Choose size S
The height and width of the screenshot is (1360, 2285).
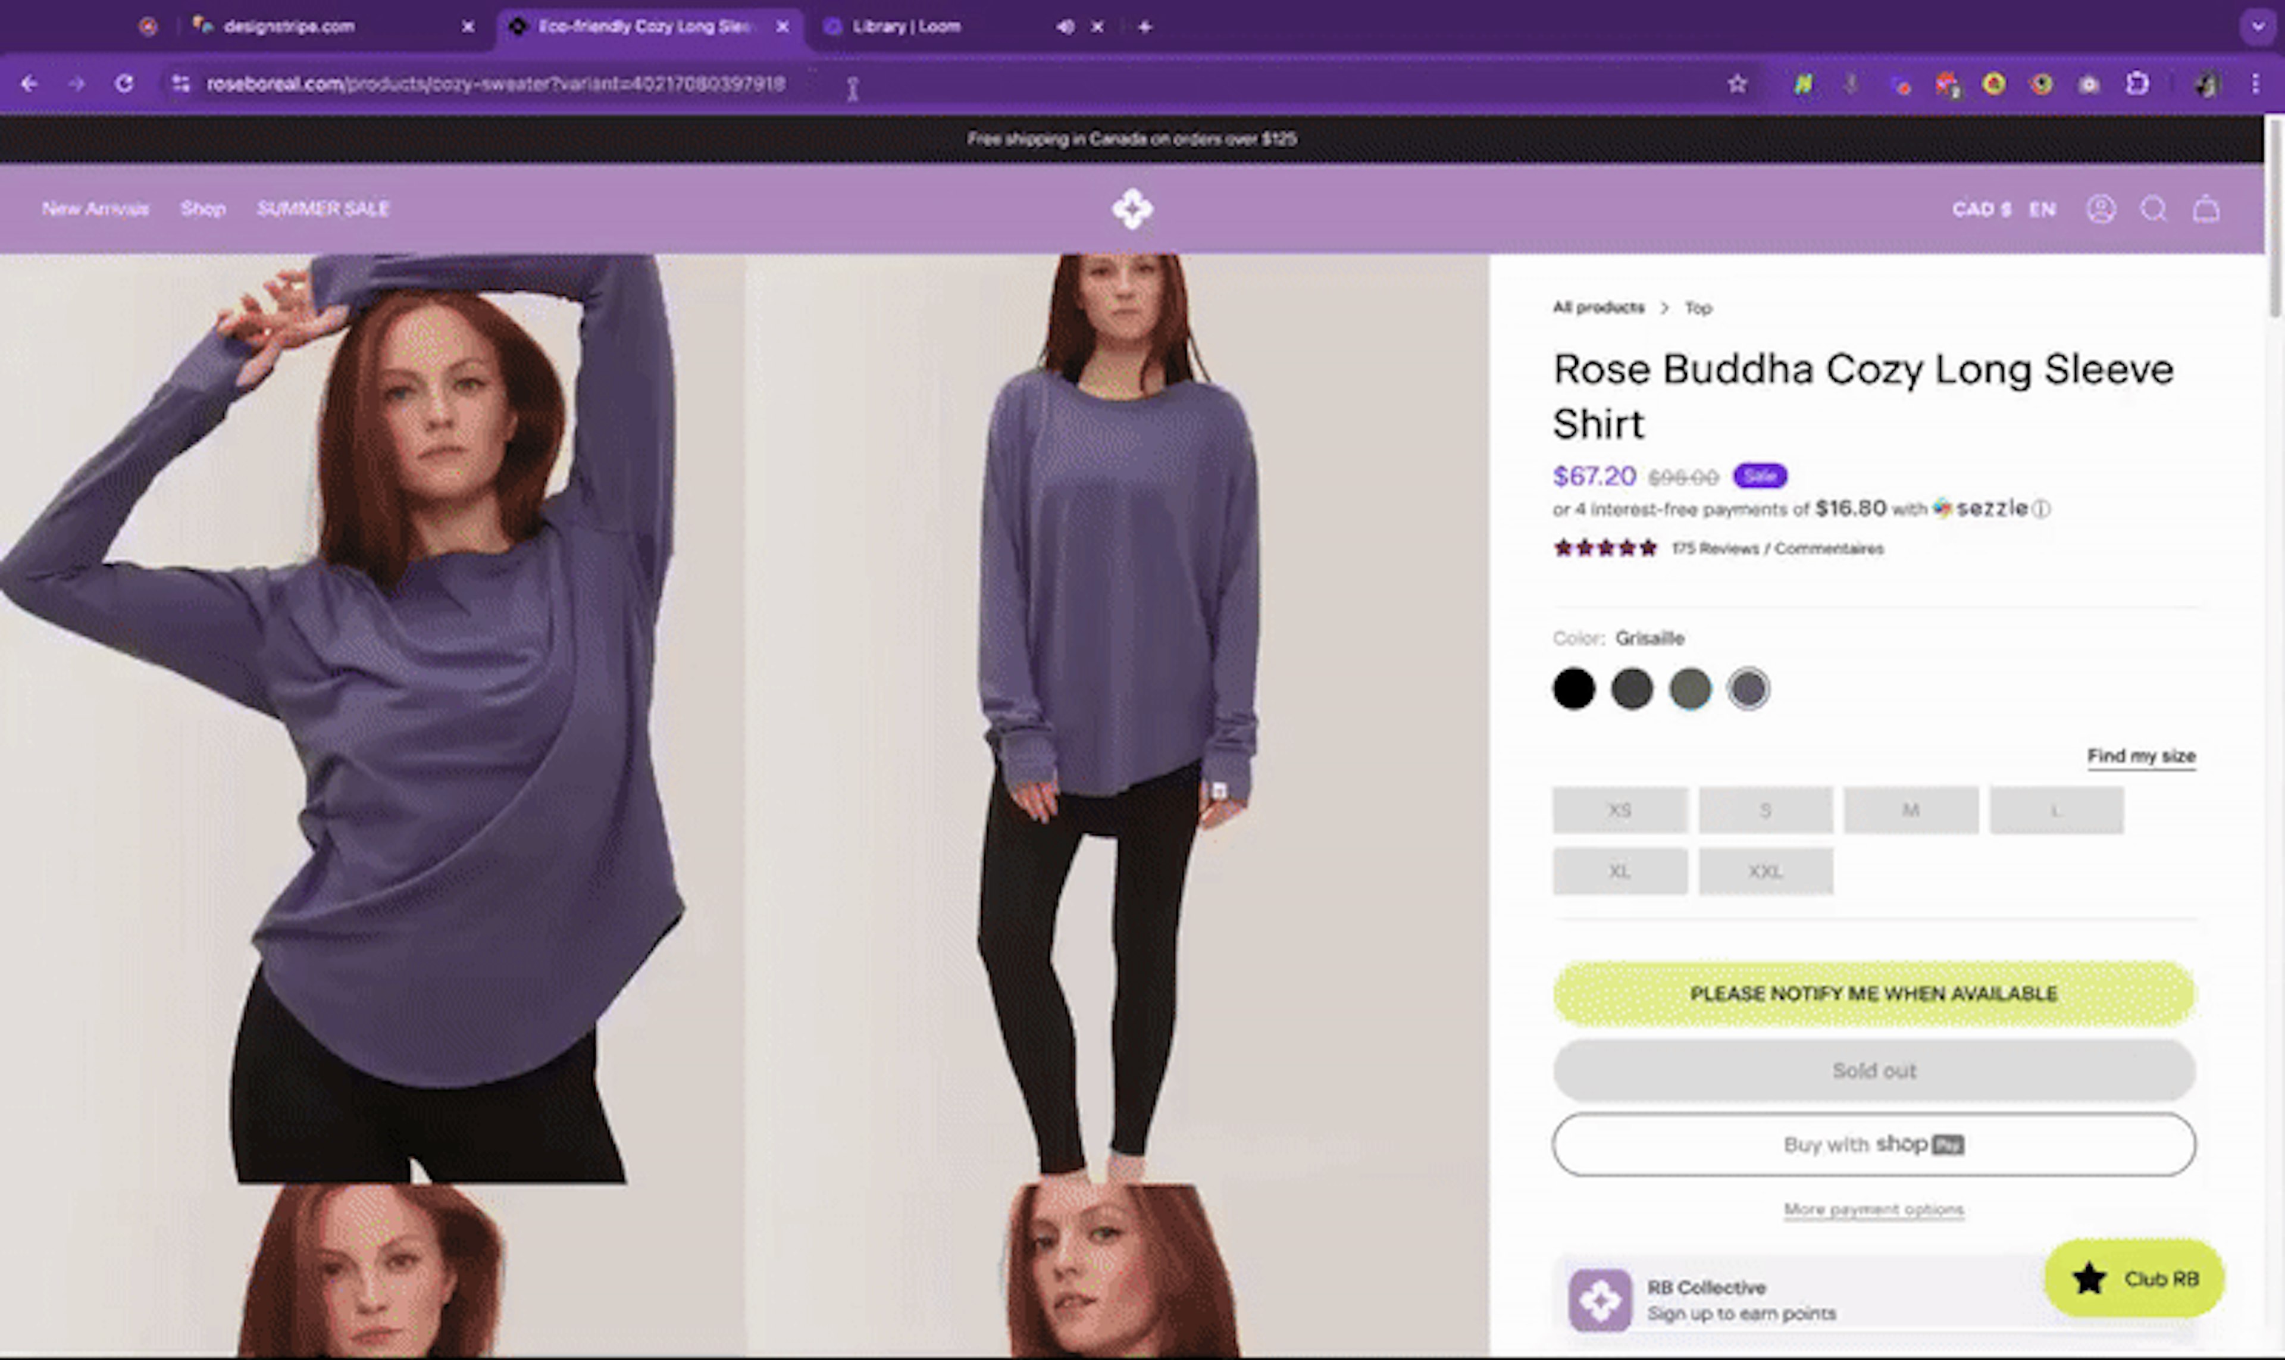(x=1766, y=810)
